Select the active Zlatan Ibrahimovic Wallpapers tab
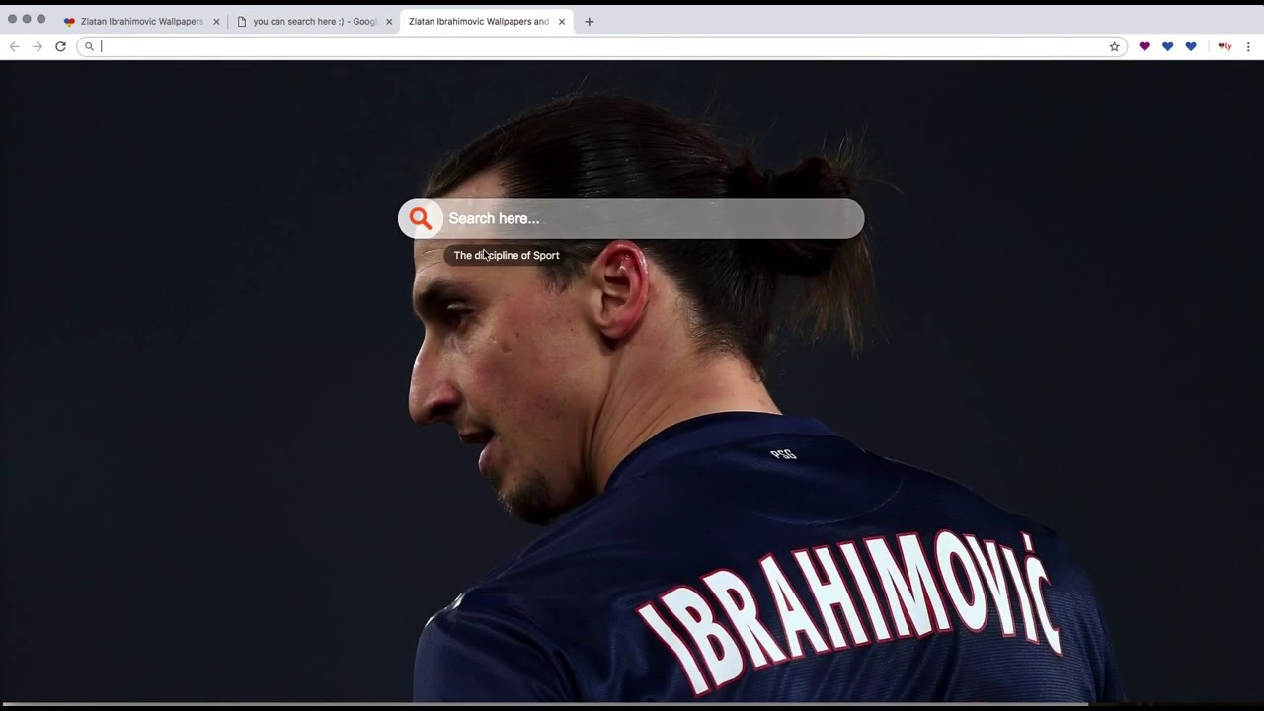The width and height of the screenshot is (1264, 711). click(x=478, y=21)
